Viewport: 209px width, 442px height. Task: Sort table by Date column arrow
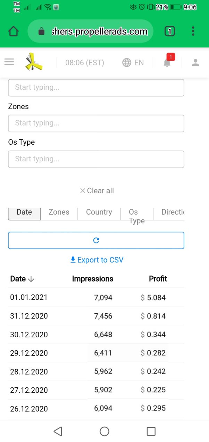coord(31,279)
